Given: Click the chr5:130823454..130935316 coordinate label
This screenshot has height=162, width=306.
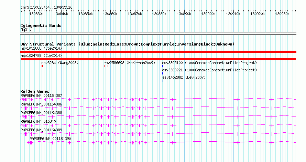Looking at the screenshot, I should pyautogui.click(x=46, y=8).
